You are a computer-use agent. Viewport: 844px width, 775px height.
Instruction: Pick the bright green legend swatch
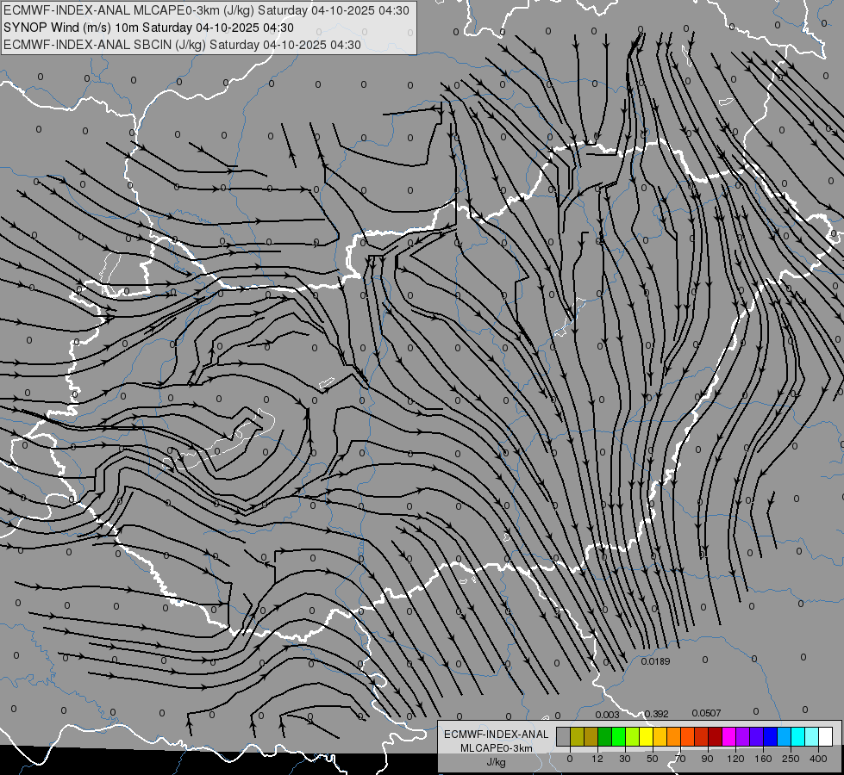(618, 736)
